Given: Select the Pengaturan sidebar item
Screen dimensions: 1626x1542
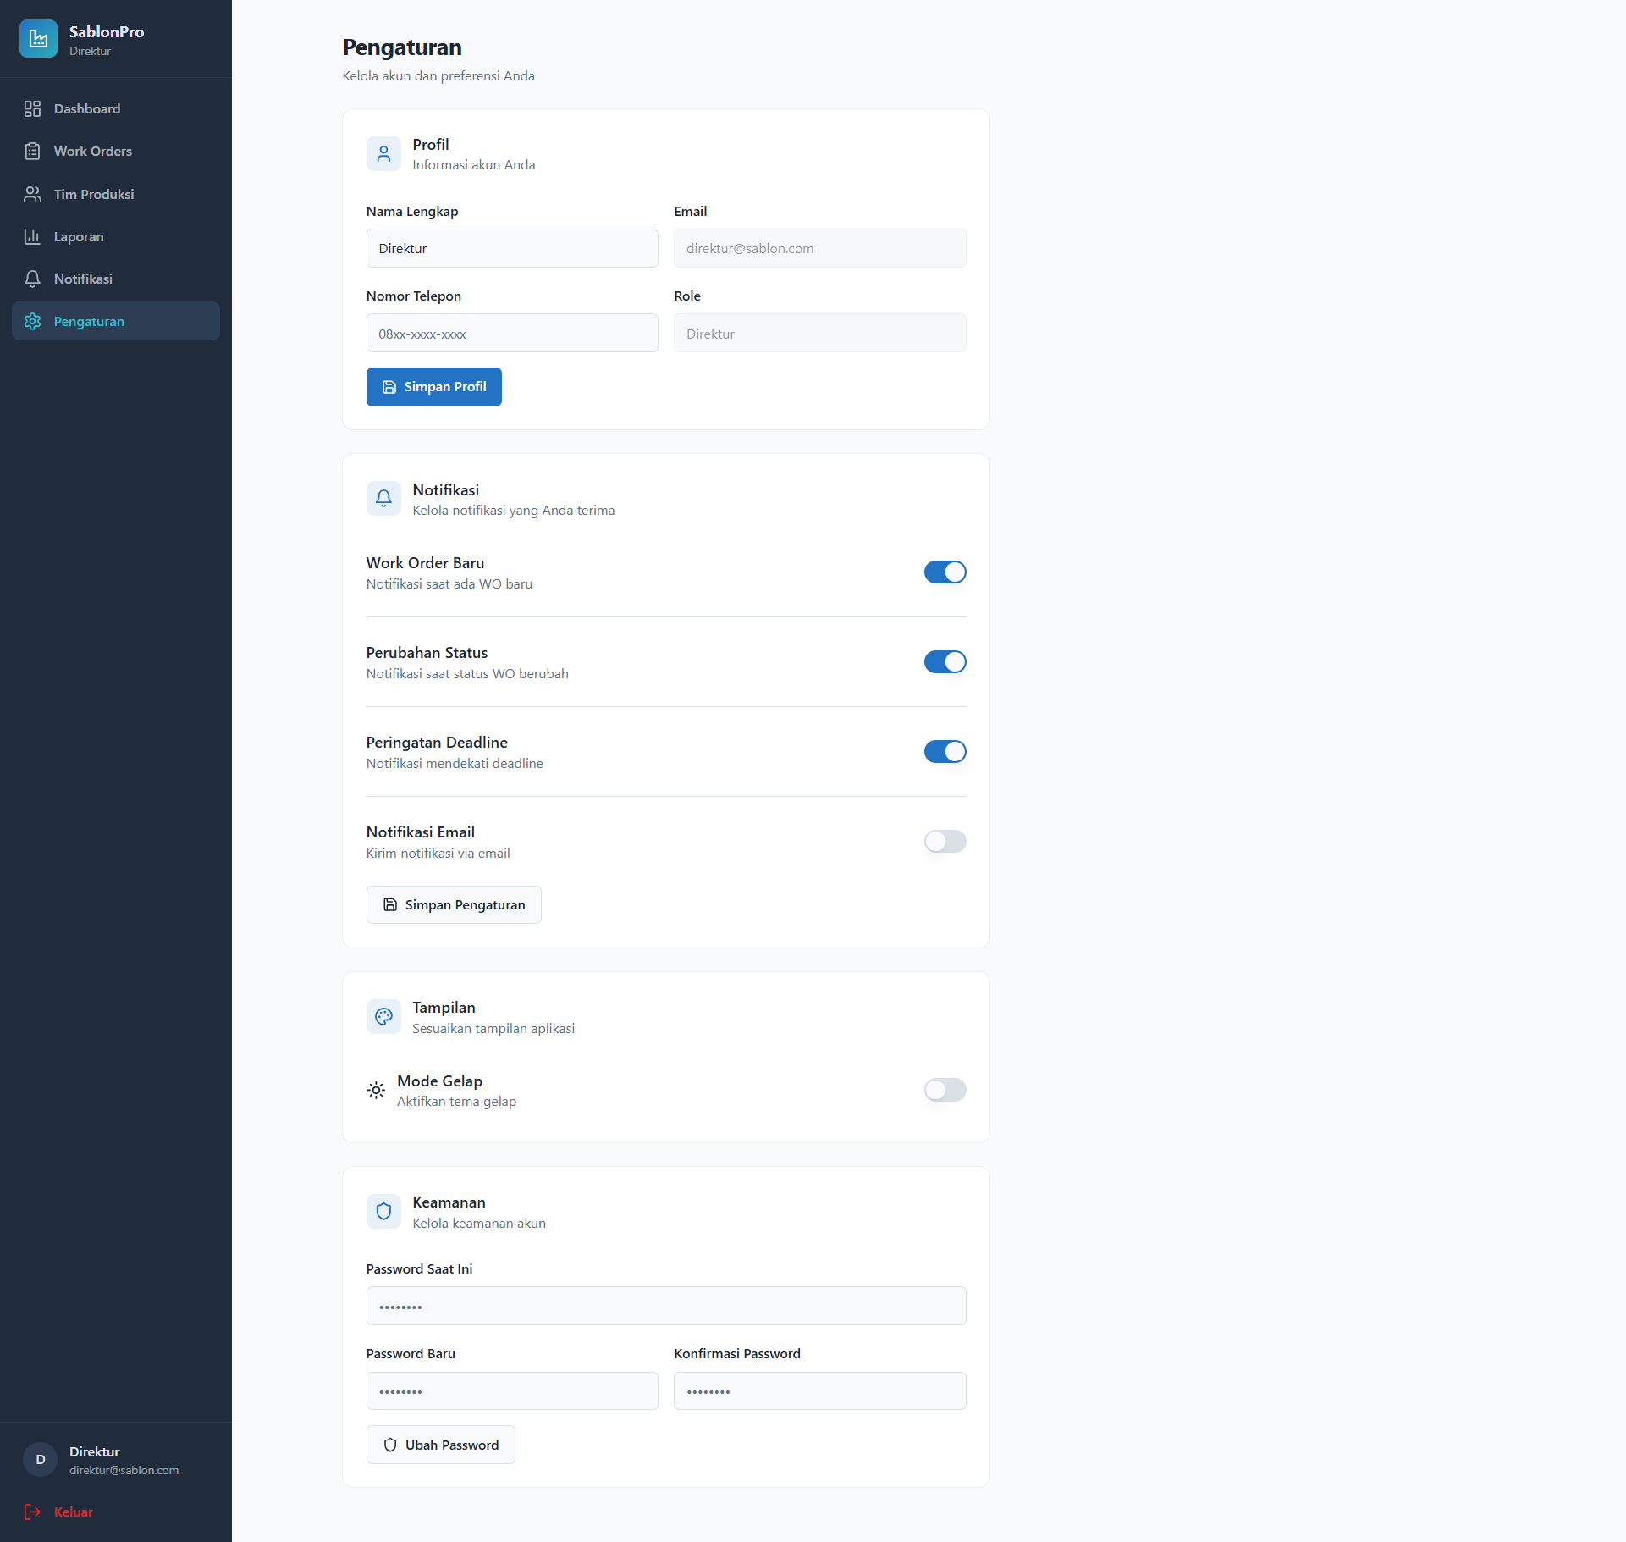Looking at the screenshot, I should [x=116, y=321].
